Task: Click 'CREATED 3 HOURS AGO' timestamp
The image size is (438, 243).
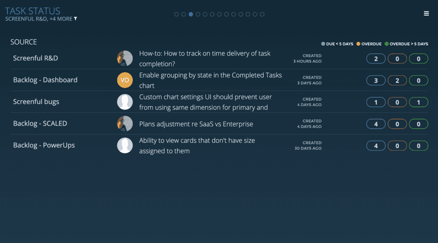Action: click(307, 58)
